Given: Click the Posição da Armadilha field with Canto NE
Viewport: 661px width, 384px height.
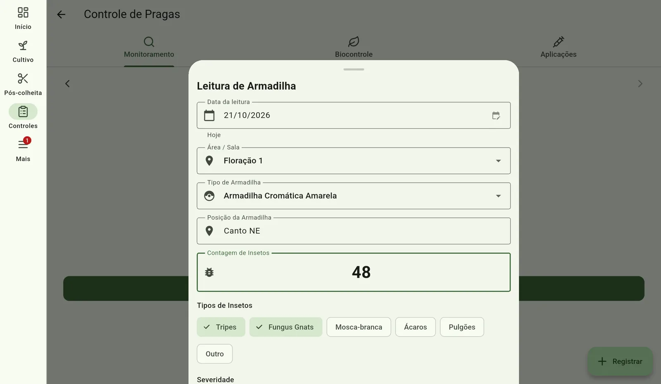Looking at the screenshot, I should (x=354, y=231).
